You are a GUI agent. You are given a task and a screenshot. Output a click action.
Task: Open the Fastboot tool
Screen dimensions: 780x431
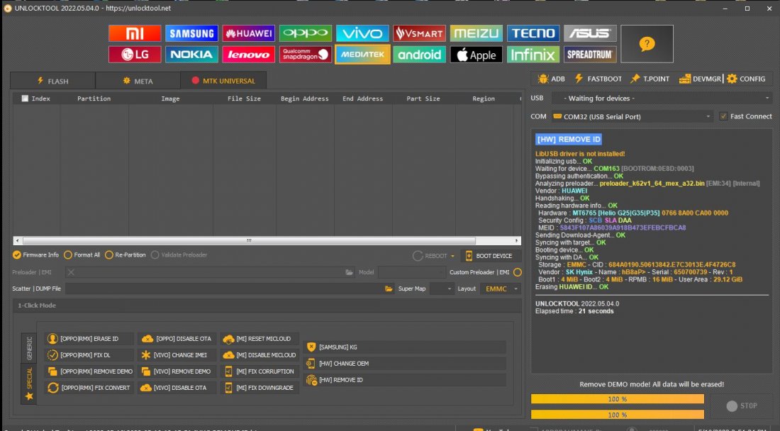(x=598, y=79)
